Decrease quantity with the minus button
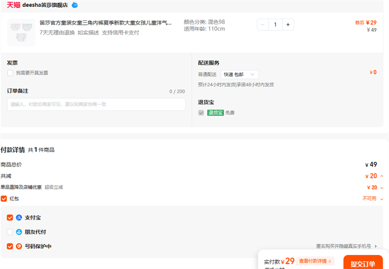The height and width of the screenshot is (269, 389). point(263,24)
